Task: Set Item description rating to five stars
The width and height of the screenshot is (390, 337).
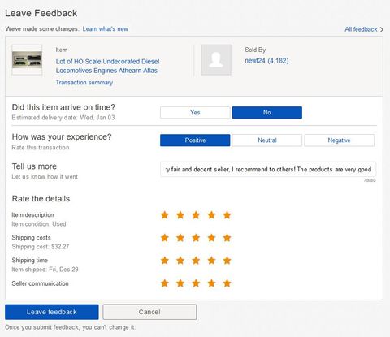Action: point(227,215)
